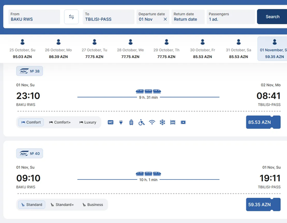Click passenger icon above 31 October
The height and width of the screenshot is (223, 287).
click(x=238, y=42)
